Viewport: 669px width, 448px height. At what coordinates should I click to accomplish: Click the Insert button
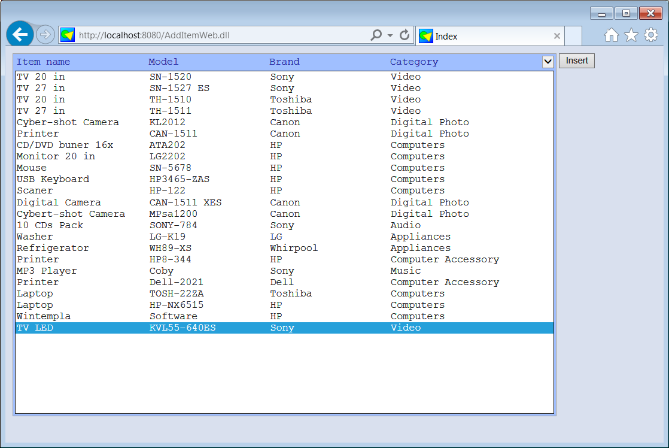tap(577, 60)
